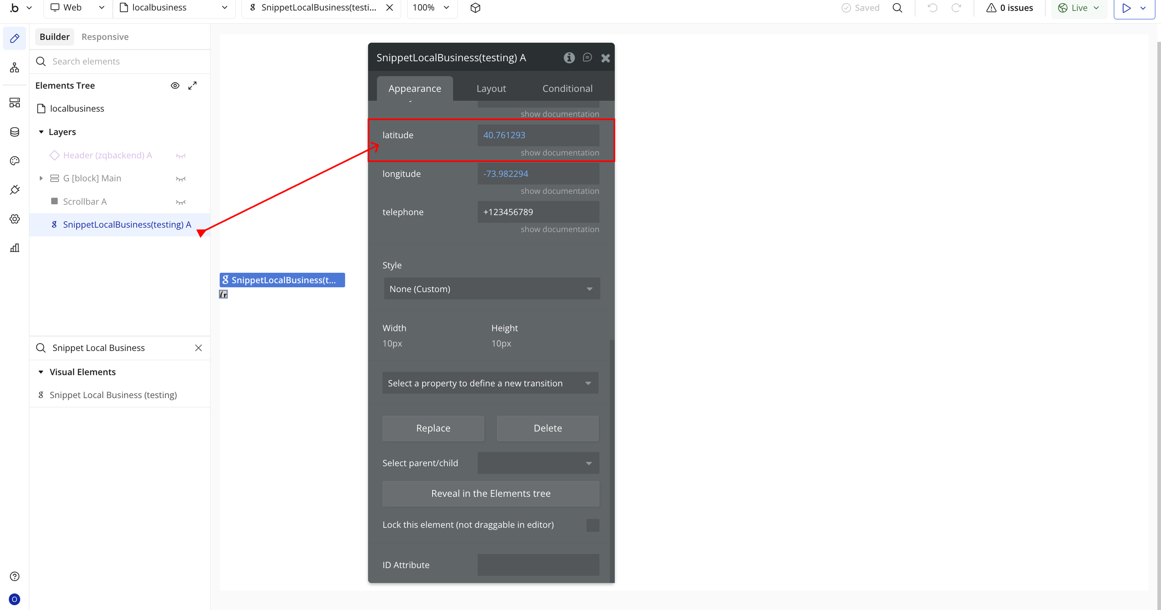Open the Logs chart icon in sidebar
1161x610 pixels.
click(x=15, y=248)
